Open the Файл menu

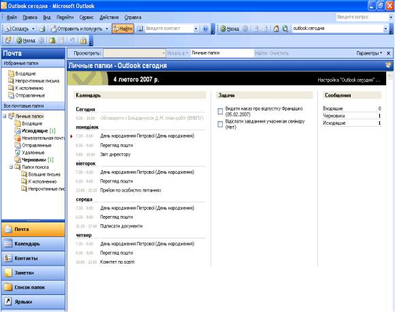(12, 18)
